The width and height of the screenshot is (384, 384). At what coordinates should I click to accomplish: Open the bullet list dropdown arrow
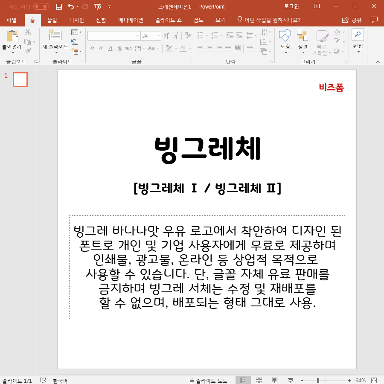(207, 35)
